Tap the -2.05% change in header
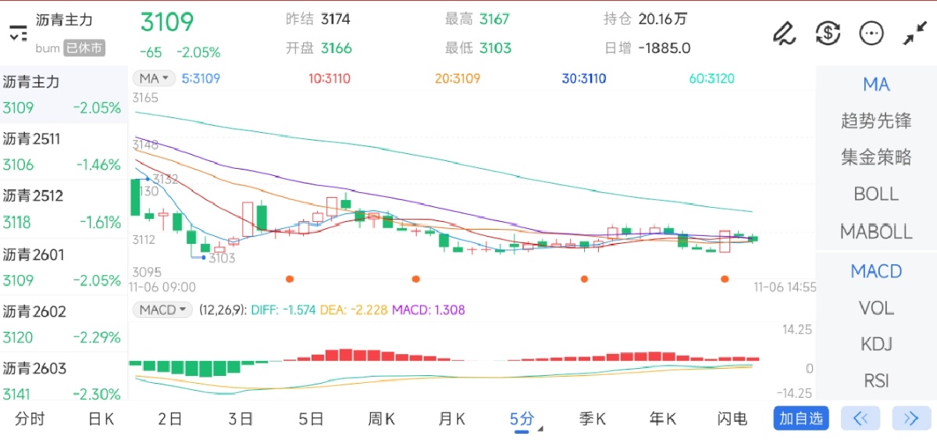 198,52
